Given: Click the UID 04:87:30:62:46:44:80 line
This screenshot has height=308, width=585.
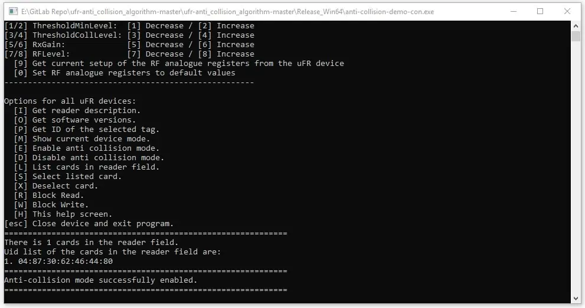Looking at the screenshot, I should coord(58,261).
